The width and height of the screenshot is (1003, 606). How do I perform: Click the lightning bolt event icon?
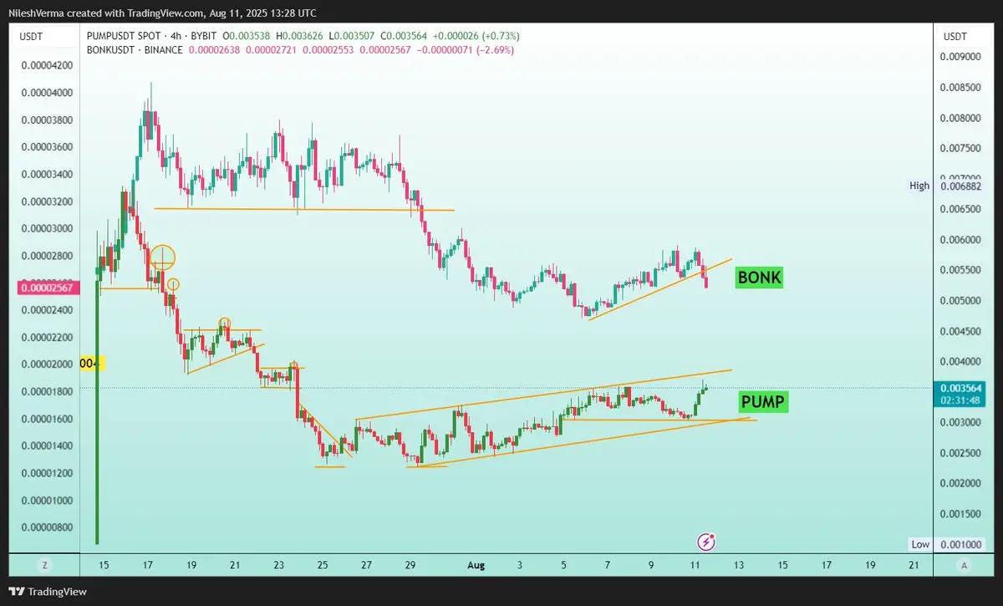point(705,542)
